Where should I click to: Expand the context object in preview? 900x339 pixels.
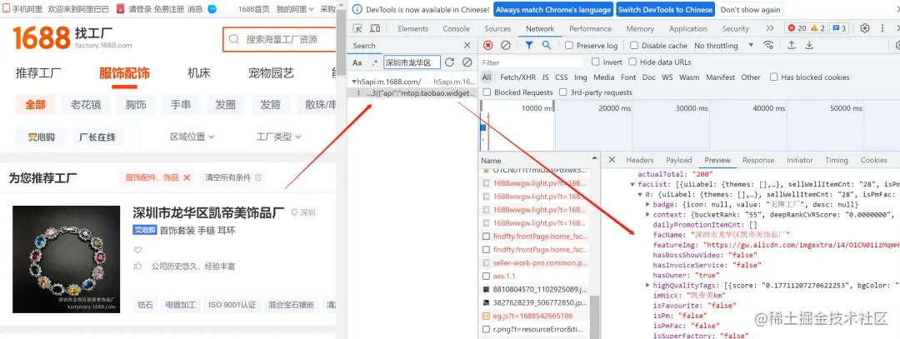(648, 215)
